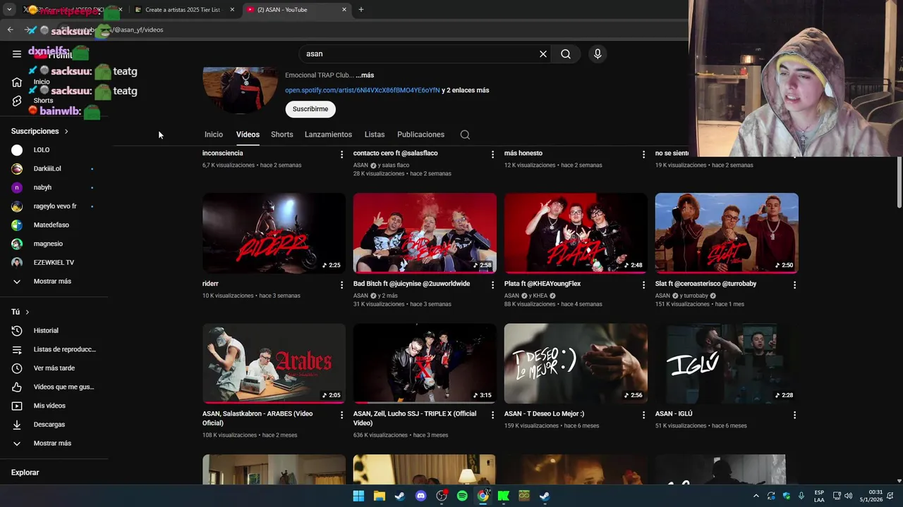Click the Suscribirme button
The image size is (903, 507).
tap(310, 109)
